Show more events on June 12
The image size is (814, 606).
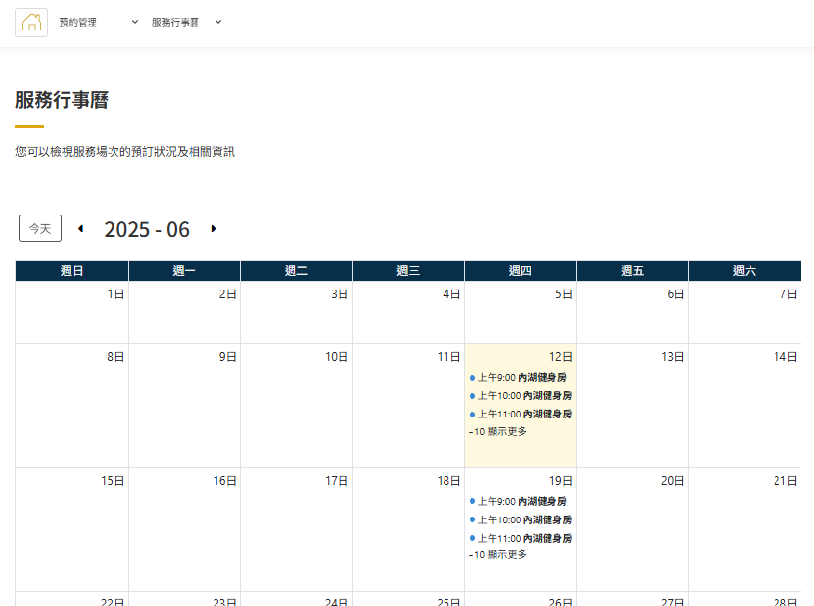coord(497,432)
